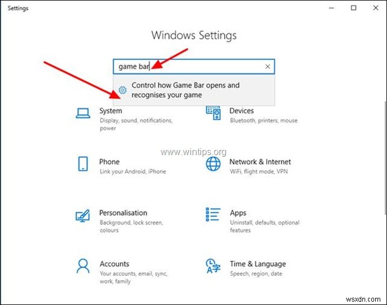Open the Apps list icon

[213, 214]
